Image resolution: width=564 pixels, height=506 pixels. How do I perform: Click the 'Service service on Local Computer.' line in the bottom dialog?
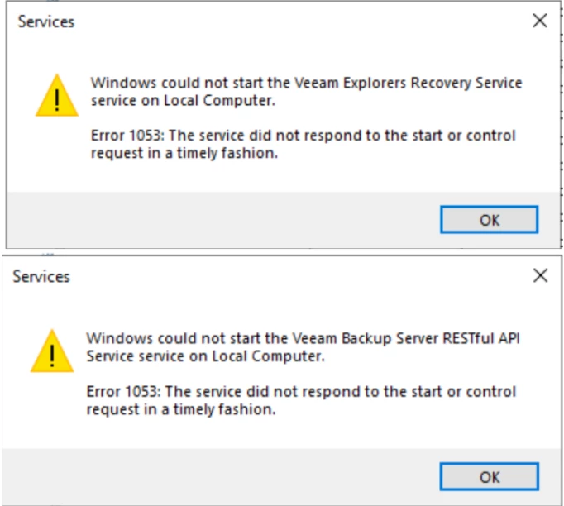click(x=206, y=356)
